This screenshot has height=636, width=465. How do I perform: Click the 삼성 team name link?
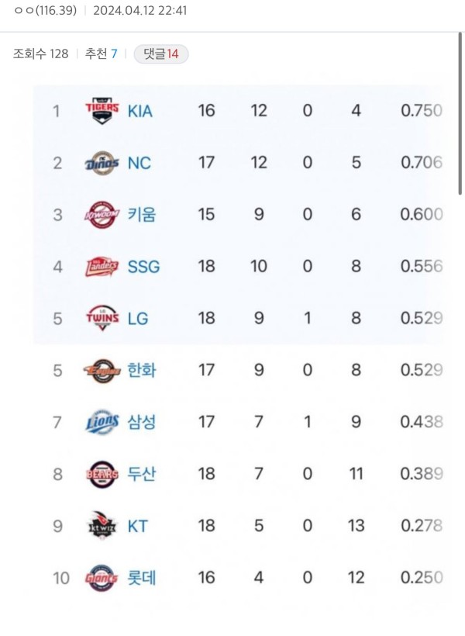142,422
